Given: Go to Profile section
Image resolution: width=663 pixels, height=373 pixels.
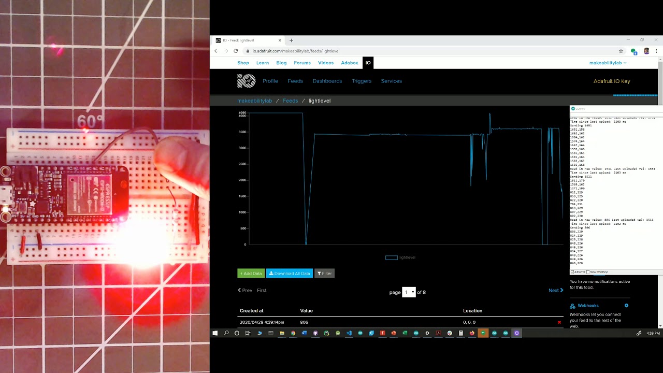Looking at the screenshot, I should point(270,81).
